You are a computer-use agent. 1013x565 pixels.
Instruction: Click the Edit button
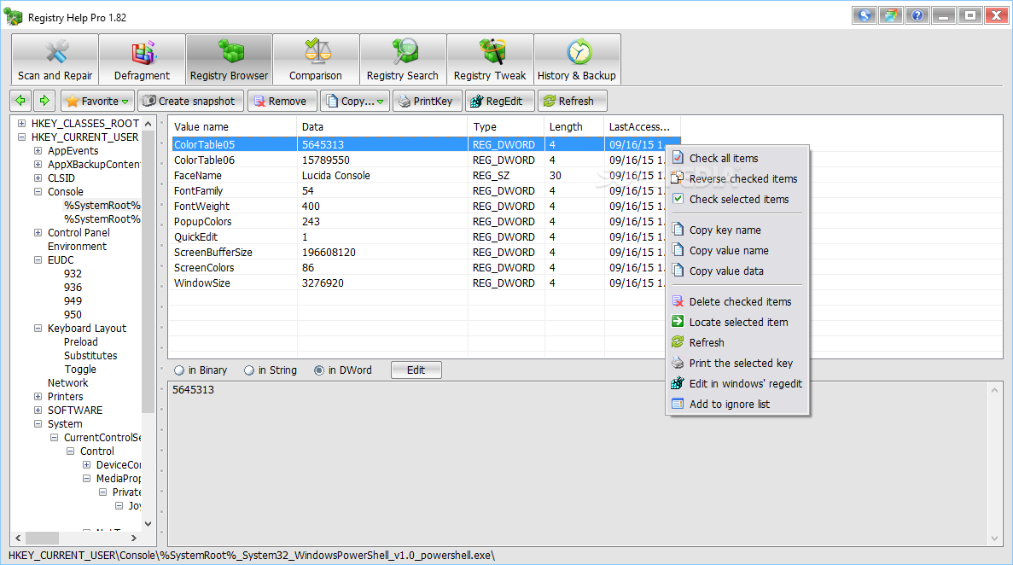(416, 370)
